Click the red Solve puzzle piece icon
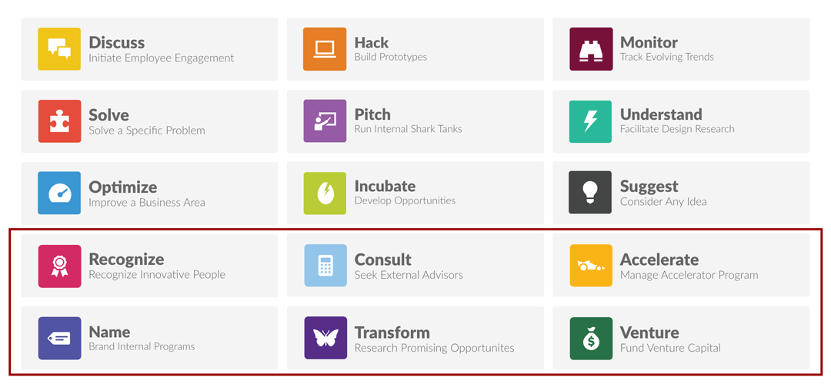Image resolution: width=831 pixels, height=387 pixels. tap(59, 121)
